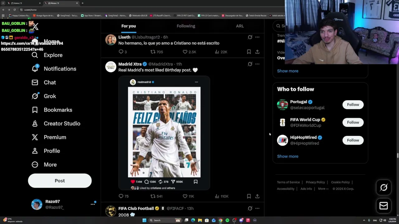The height and width of the screenshot is (224, 399).
Task: Open Chat envelope icon in sidebar
Action: pyautogui.click(x=35, y=82)
